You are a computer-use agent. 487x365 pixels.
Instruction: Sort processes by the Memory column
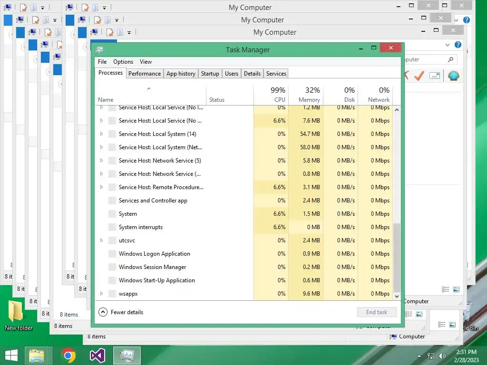(x=306, y=95)
